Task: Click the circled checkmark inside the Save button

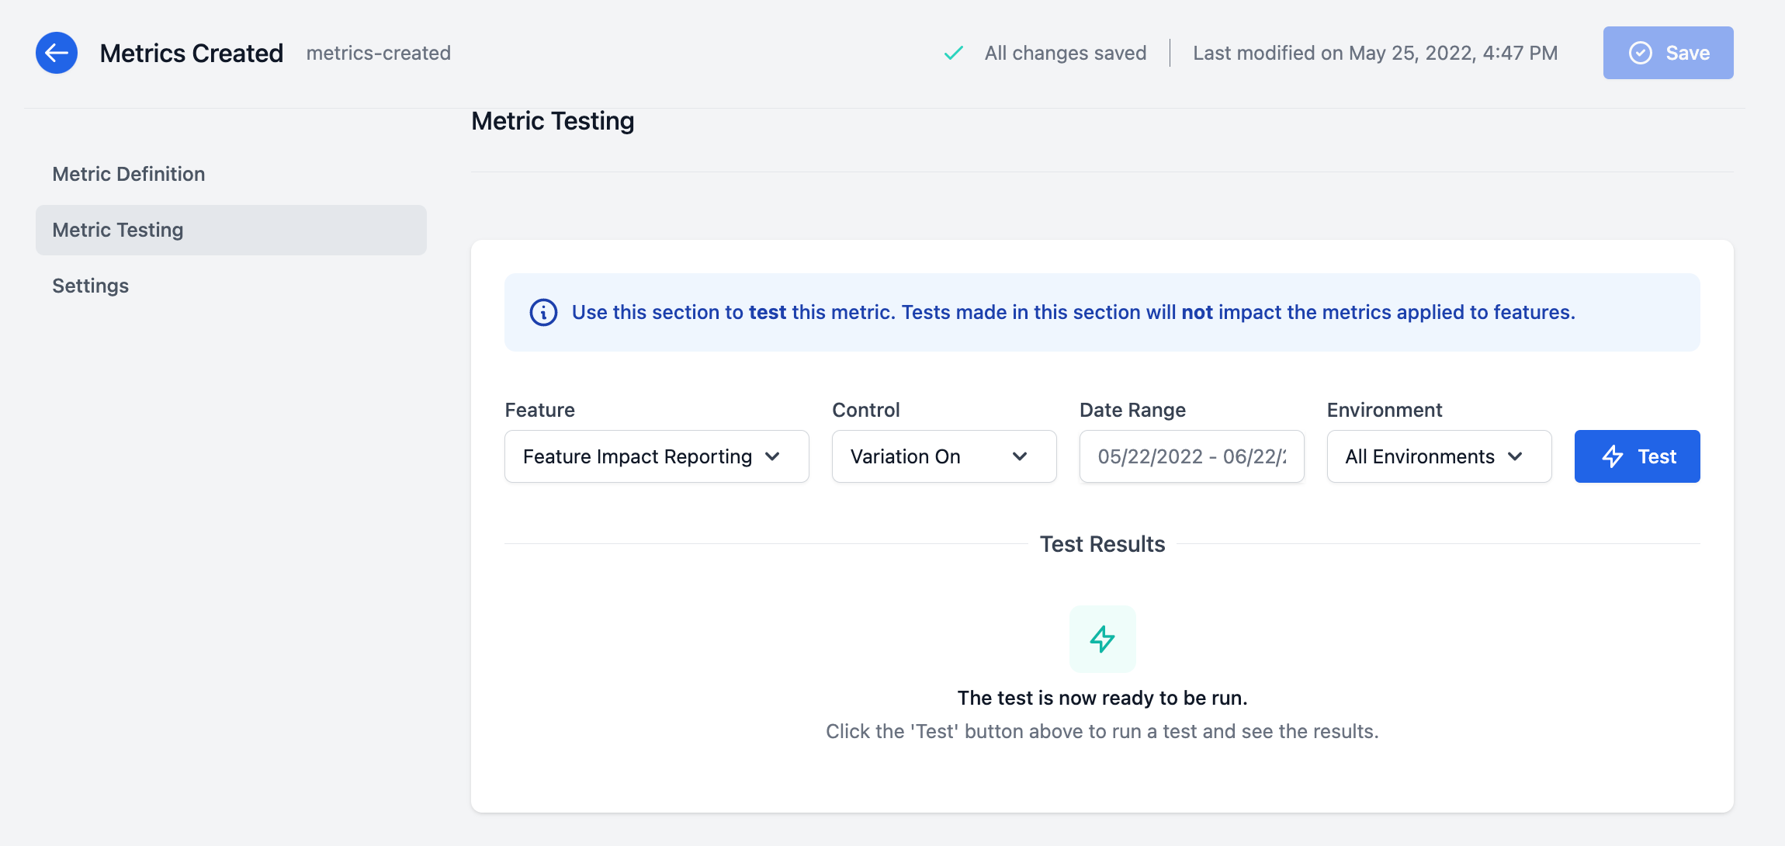Action: click(1639, 53)
